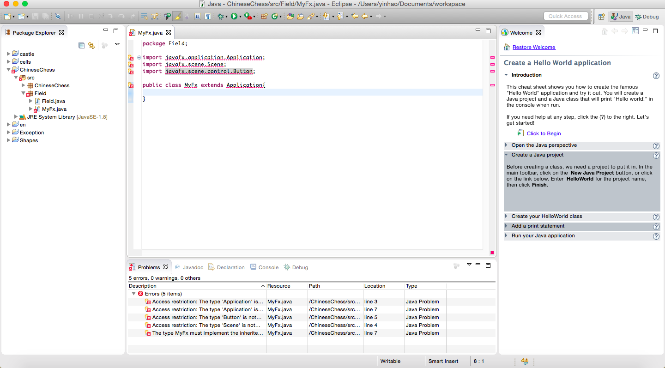Sort by the Resource column header
Image resolution: width=665 pixels, height=368 pixels.
coord(287,286)
